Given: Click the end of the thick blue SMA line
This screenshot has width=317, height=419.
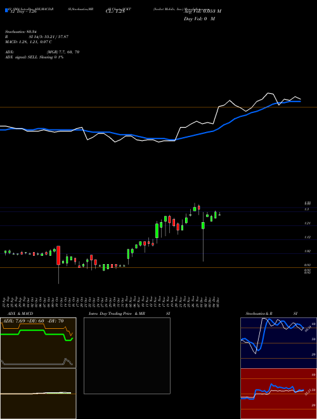Looking at the screenshot, I should coord(301,102).
